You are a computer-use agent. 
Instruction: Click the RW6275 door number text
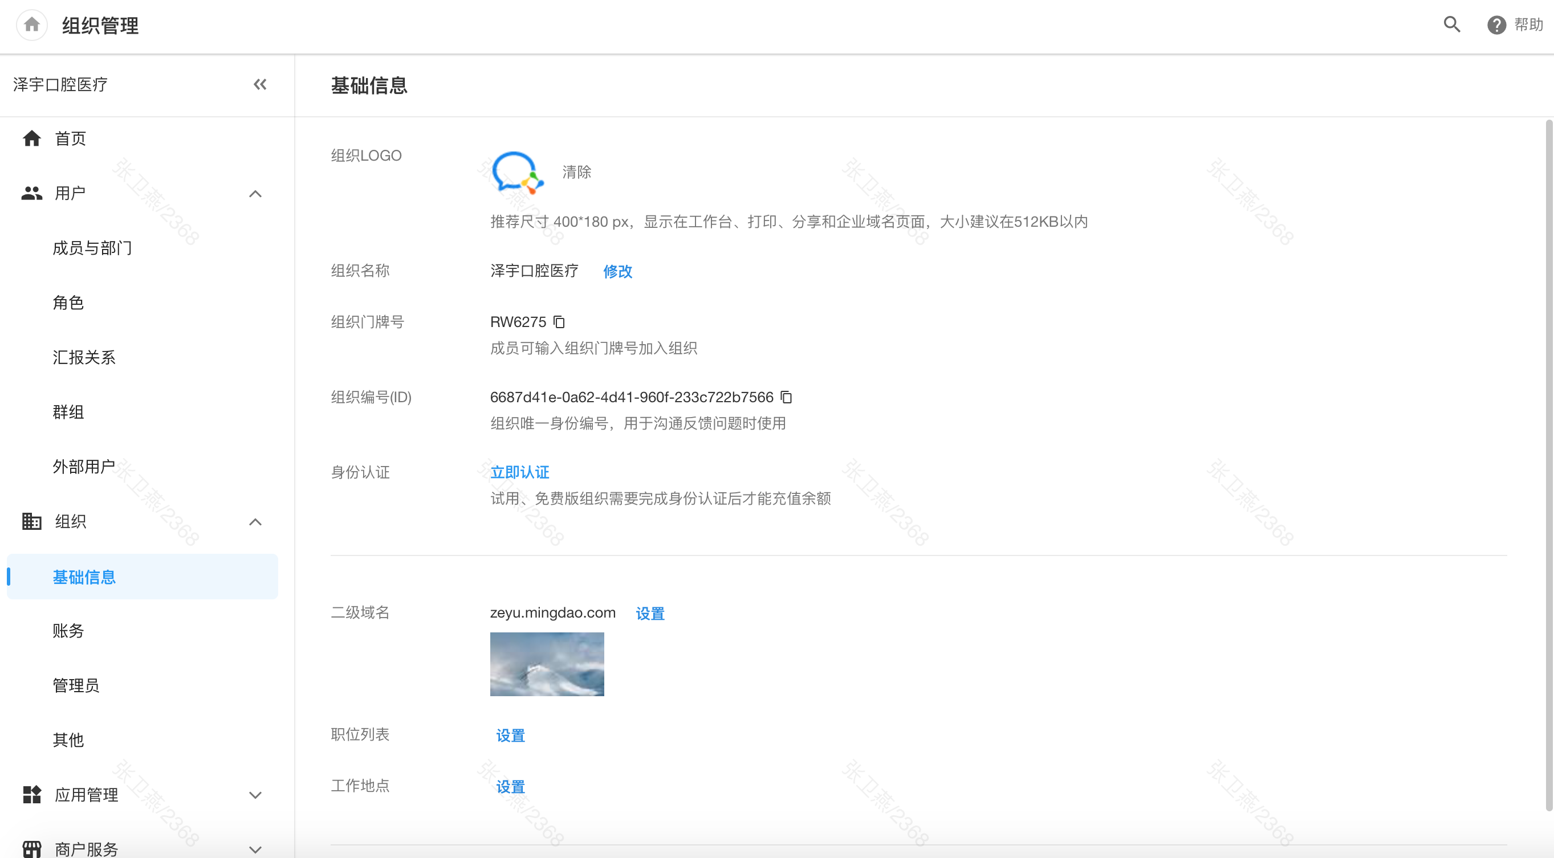point(518,322)
